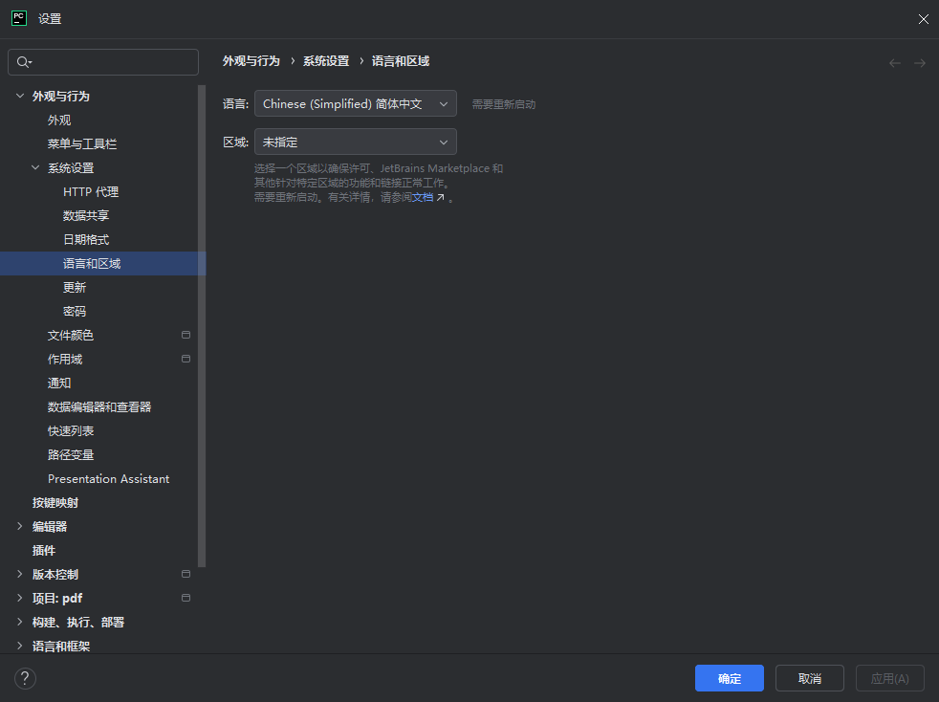Select 日期格式 settings page
The height and width of the screenshot is (702, 939).
pos(86,240)
